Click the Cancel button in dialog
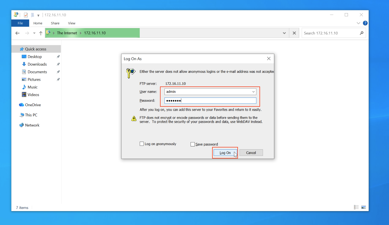Viewport: 389px width, 225px height. coord(251,153)
